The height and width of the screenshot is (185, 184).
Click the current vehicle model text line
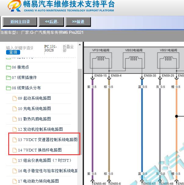pos(42,32)
